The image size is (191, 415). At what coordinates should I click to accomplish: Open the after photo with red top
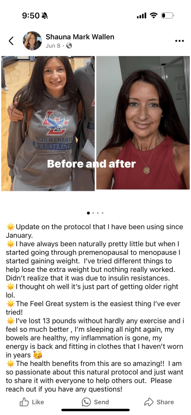tap(143, 123)
